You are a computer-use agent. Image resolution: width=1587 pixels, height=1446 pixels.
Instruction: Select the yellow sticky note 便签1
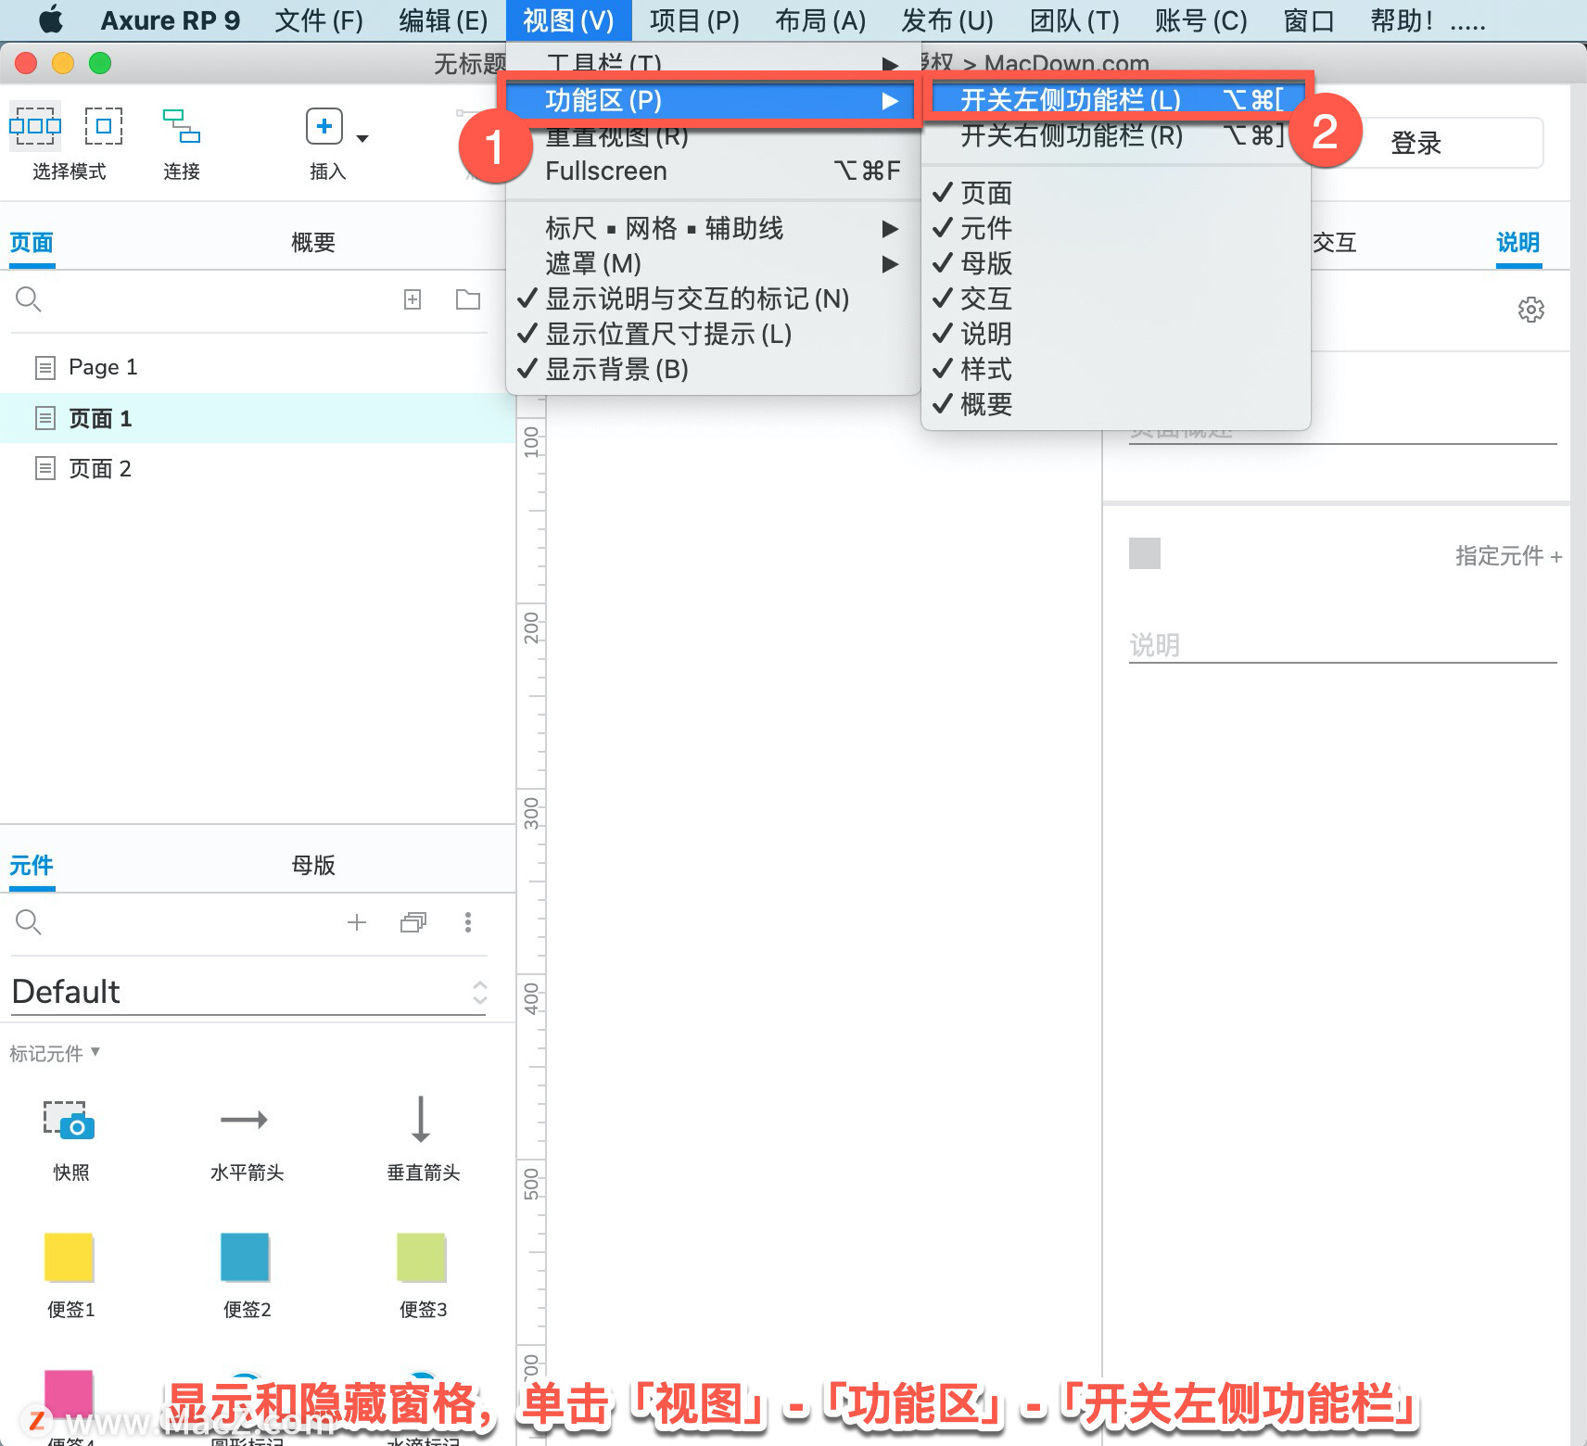[70, 1258]
